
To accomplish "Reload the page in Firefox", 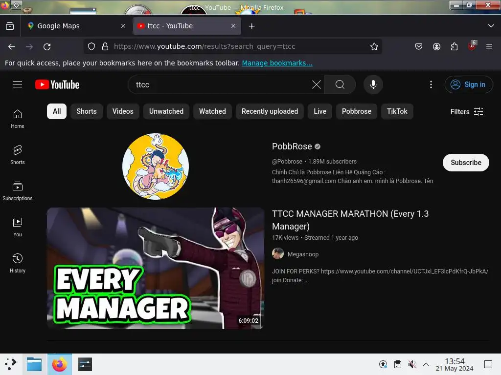I will click(47, 46).
